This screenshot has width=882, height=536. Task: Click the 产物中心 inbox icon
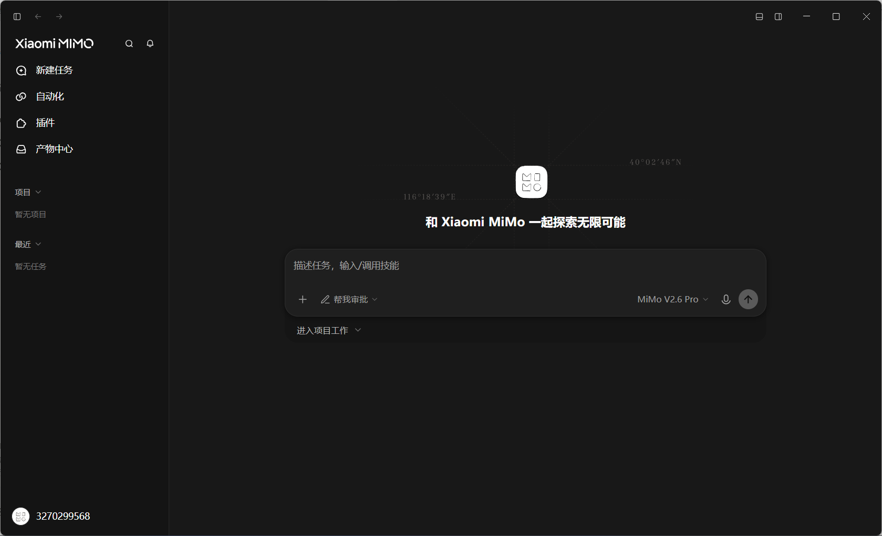(x=21, y=149)
